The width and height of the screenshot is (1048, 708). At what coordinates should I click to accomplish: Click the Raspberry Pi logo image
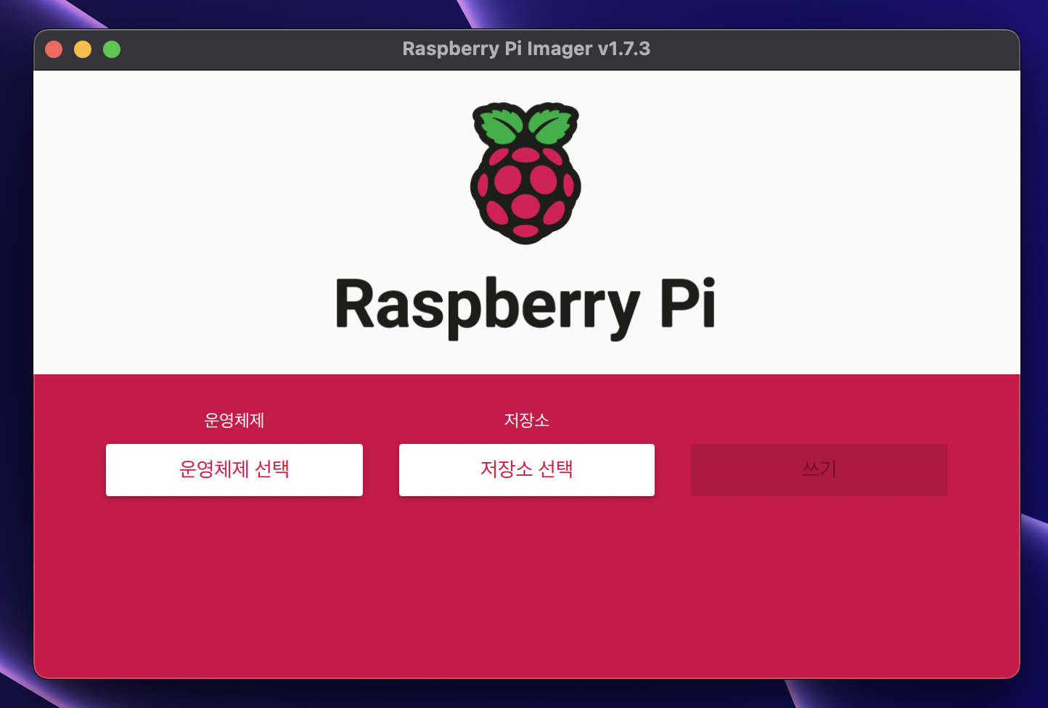[x=525, y=173]
